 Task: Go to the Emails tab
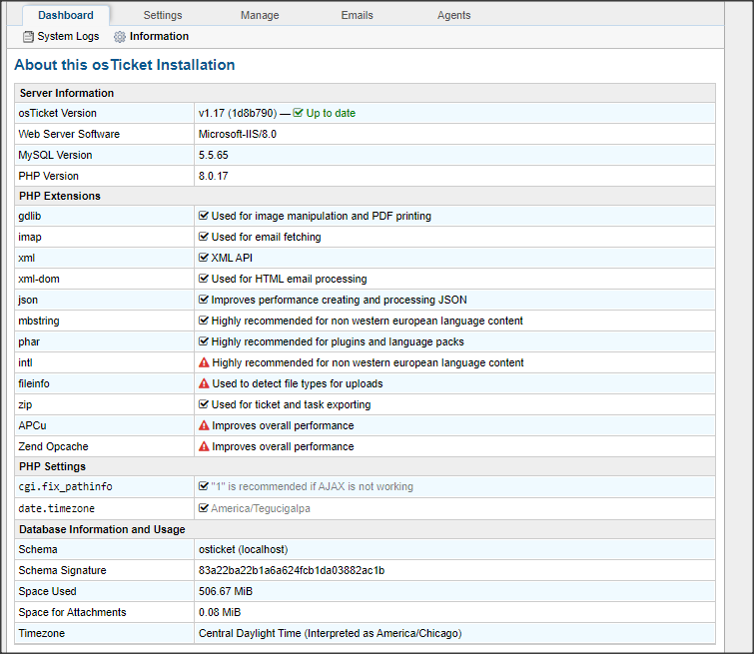[357, 15]
